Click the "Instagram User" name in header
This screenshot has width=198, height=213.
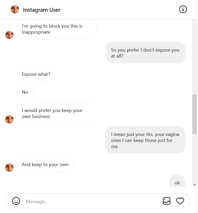(x=42, y=10)
